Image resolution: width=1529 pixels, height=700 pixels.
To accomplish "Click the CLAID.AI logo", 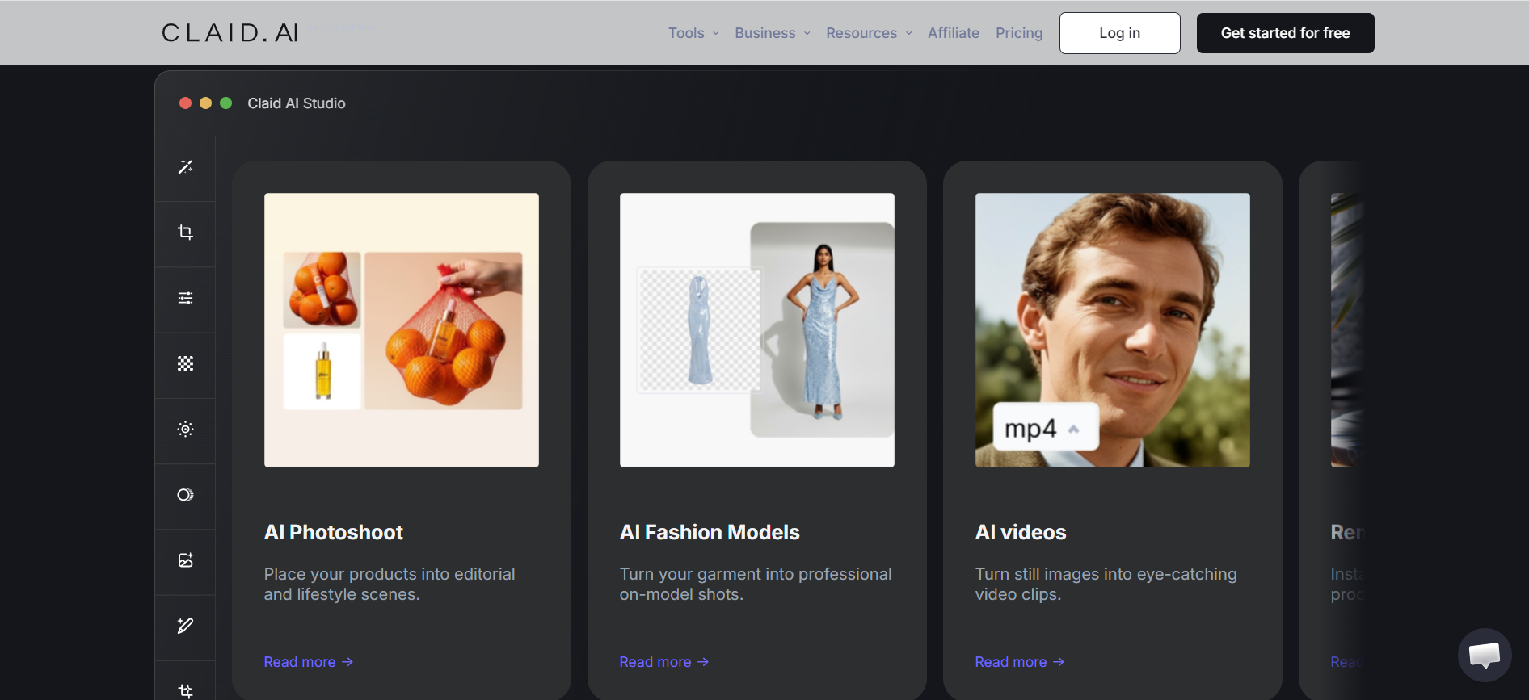I will [x=230, y=33].
